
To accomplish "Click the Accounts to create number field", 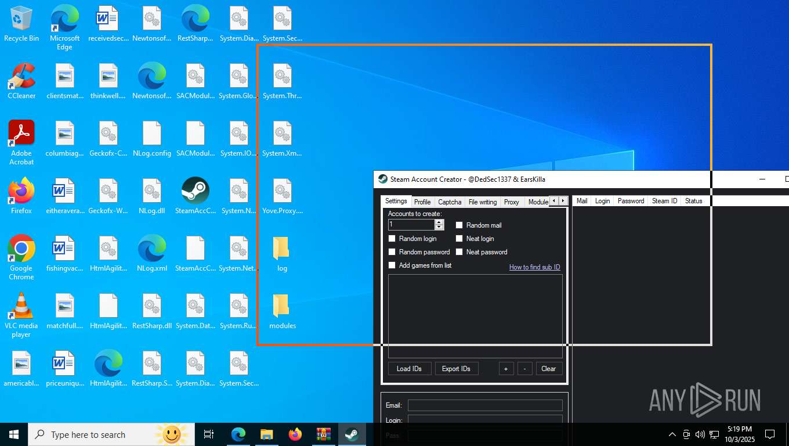I will click(x=411, y=224).
